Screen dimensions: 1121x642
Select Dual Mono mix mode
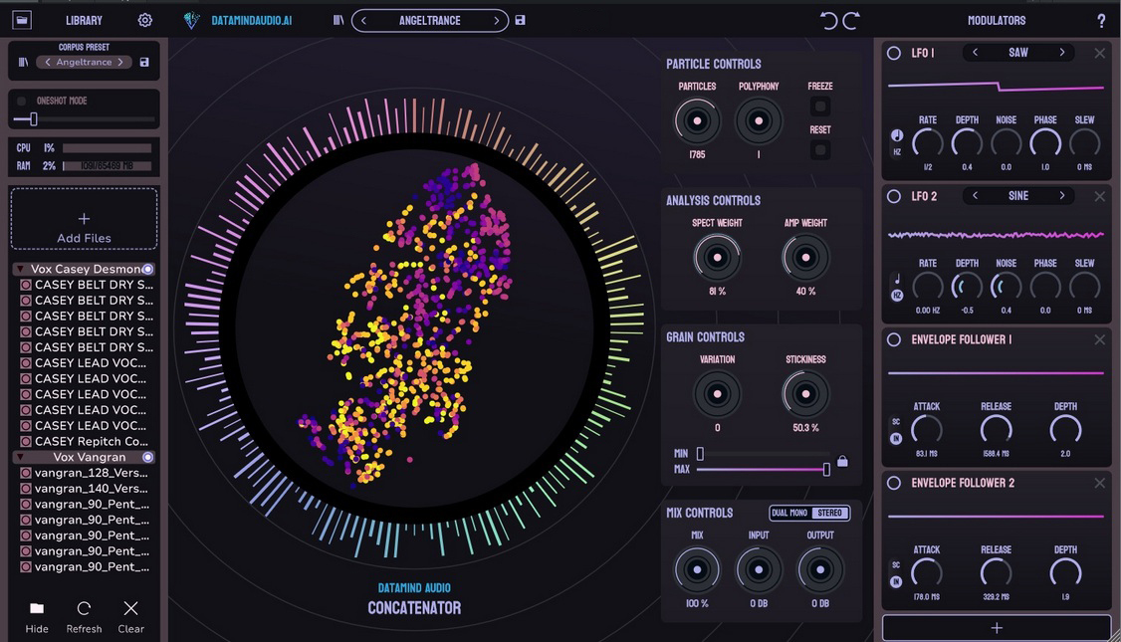tap(789, 513)
